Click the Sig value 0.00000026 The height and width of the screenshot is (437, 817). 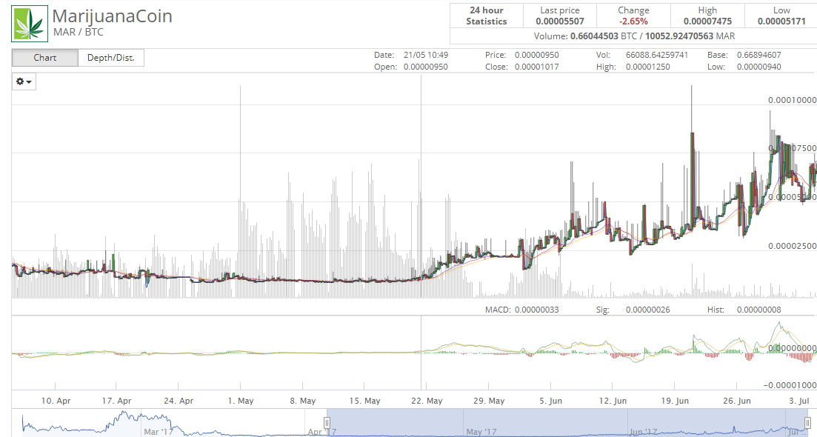[647, 310]
